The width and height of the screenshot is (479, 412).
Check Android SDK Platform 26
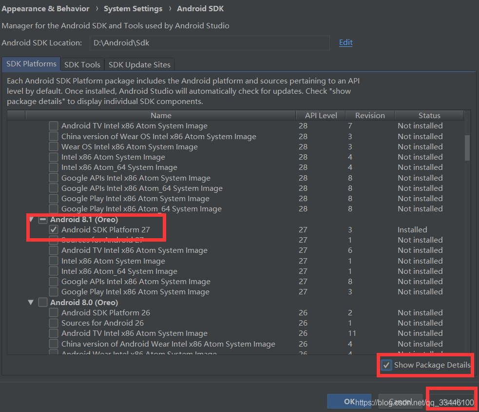click(54, 312)
